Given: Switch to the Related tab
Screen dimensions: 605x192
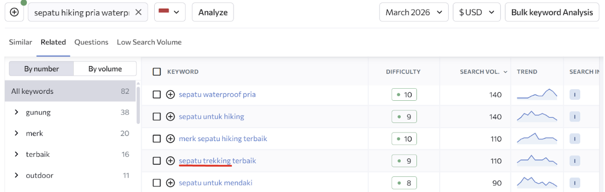Looking at the screenshot, I should click(x=53, y=42).
